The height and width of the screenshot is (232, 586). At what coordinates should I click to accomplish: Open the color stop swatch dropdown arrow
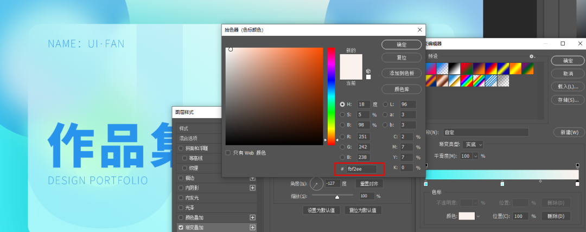tap(478, 216)
